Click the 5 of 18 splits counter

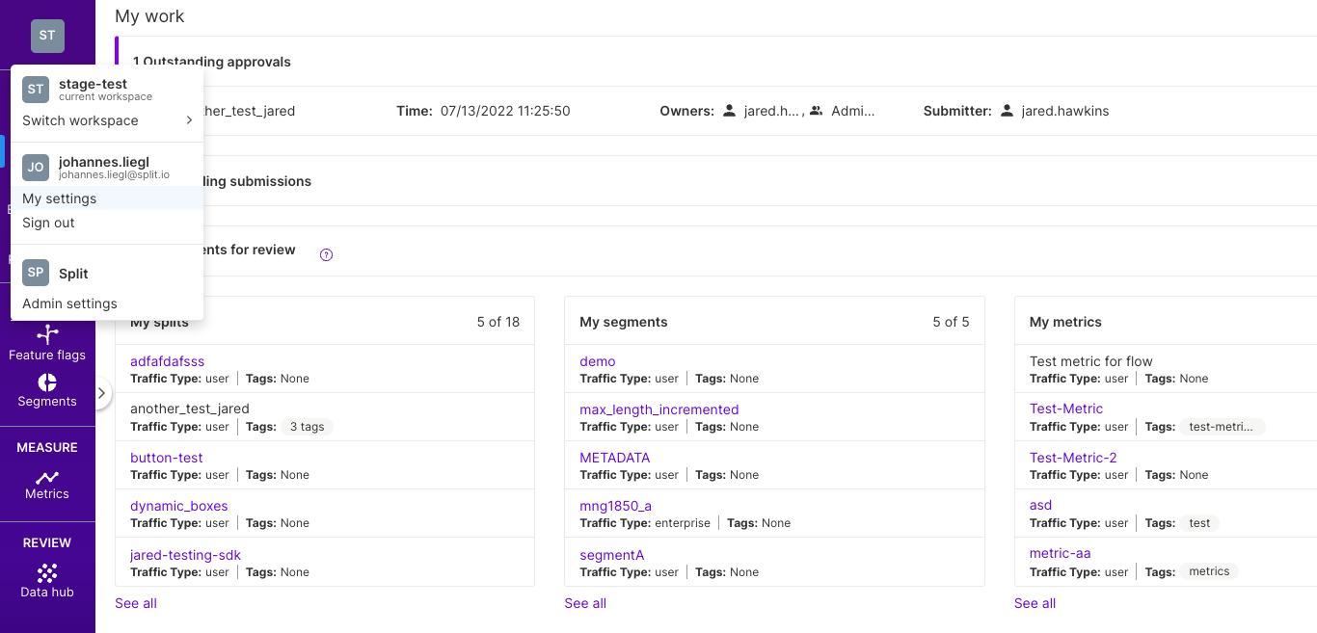click(498, 322)
